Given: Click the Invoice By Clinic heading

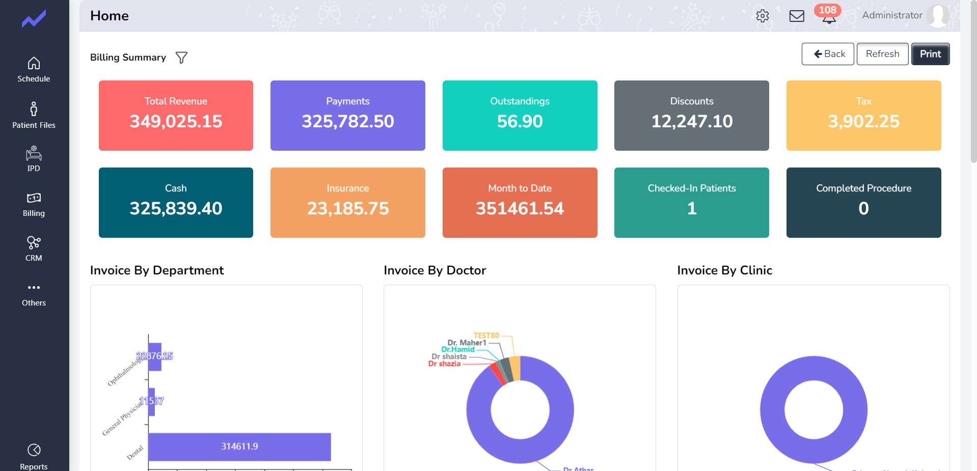Looking at the screenshot, I should (725, 270).
